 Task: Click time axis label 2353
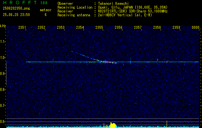[61, 27]
